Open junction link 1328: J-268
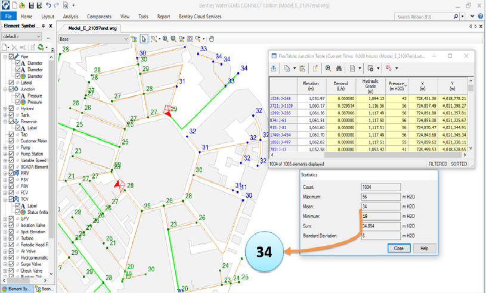The image size is (486, 293). tap(280, 98)
